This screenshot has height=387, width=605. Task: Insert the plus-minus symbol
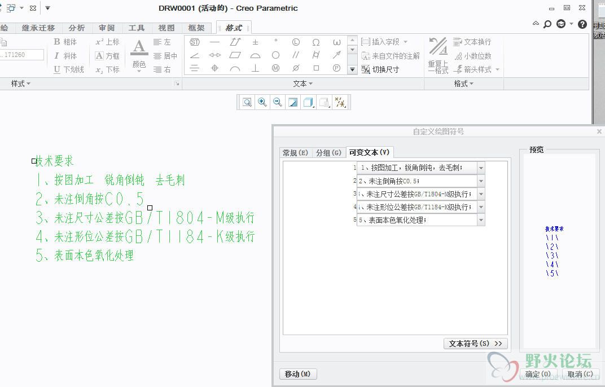tap(255, 42)
